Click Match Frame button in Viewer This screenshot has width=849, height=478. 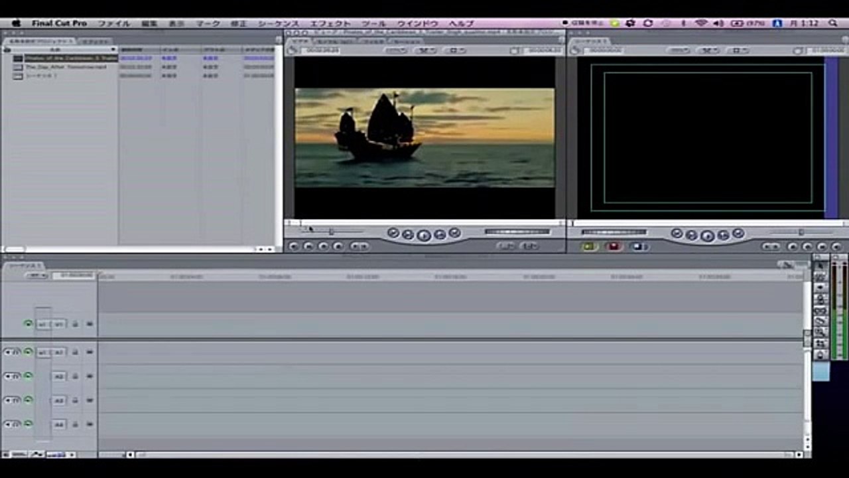click(294, 246)
